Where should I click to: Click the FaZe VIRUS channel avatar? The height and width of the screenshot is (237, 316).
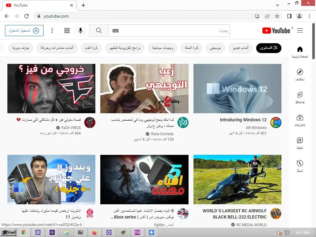pyautogui.click(x=90, y=123)
